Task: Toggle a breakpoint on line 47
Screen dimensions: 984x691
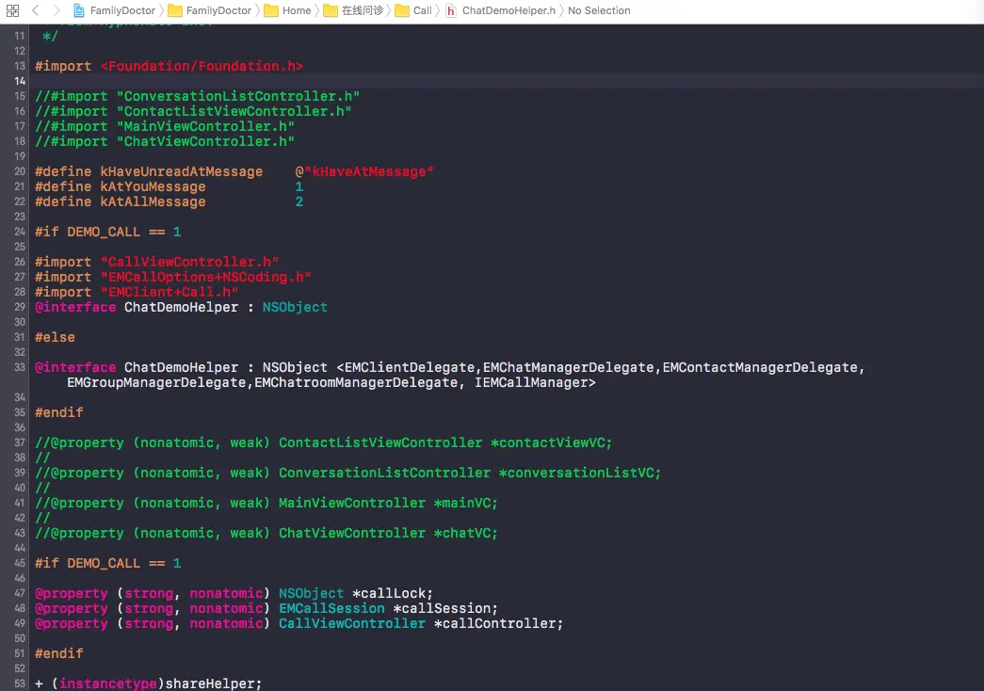Action: [19, 593]
